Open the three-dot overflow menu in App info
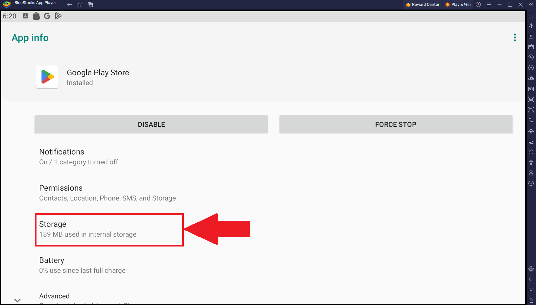 [x=515, y=37]
